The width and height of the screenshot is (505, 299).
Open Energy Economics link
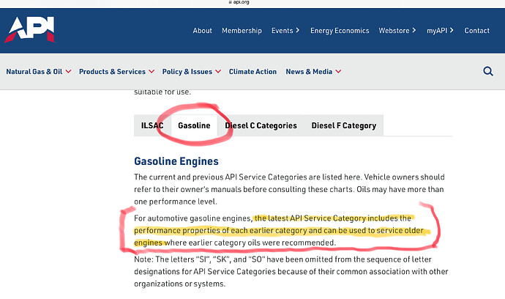click(x=340, y=31)
